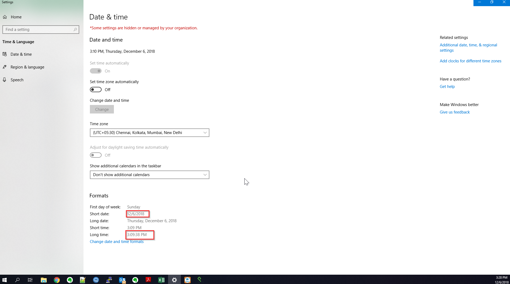Expand the Time zone dropdown
Screen dimensions: 510x284
click(x=149, y=133)
